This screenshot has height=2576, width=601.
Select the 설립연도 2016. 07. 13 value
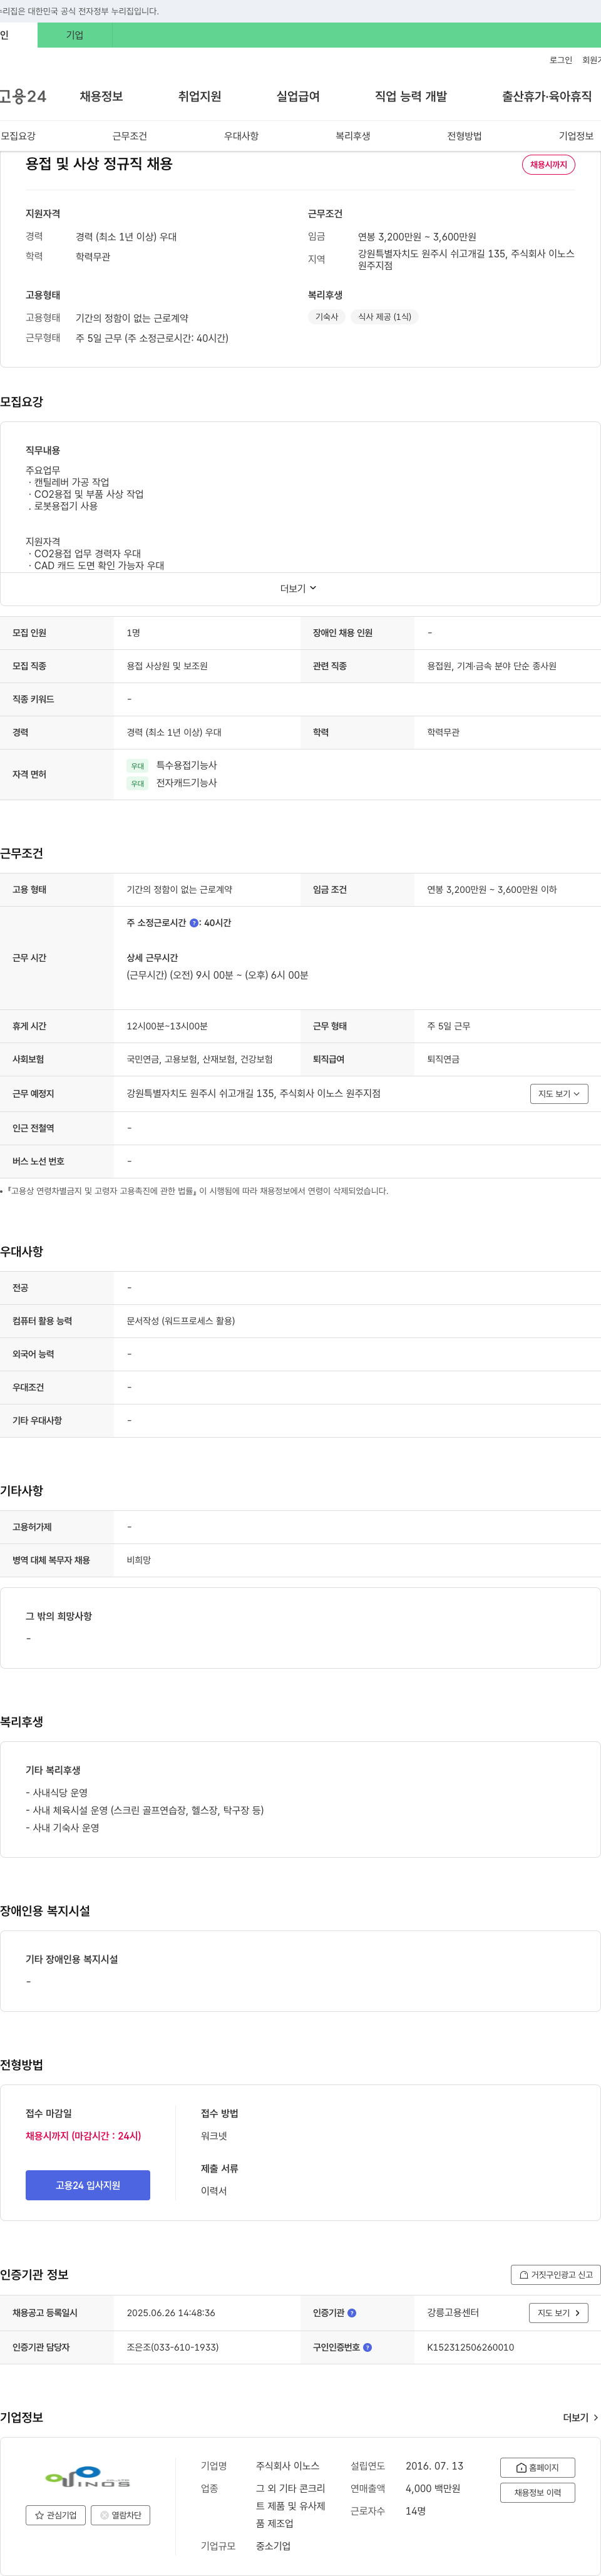pos(435,2466)
